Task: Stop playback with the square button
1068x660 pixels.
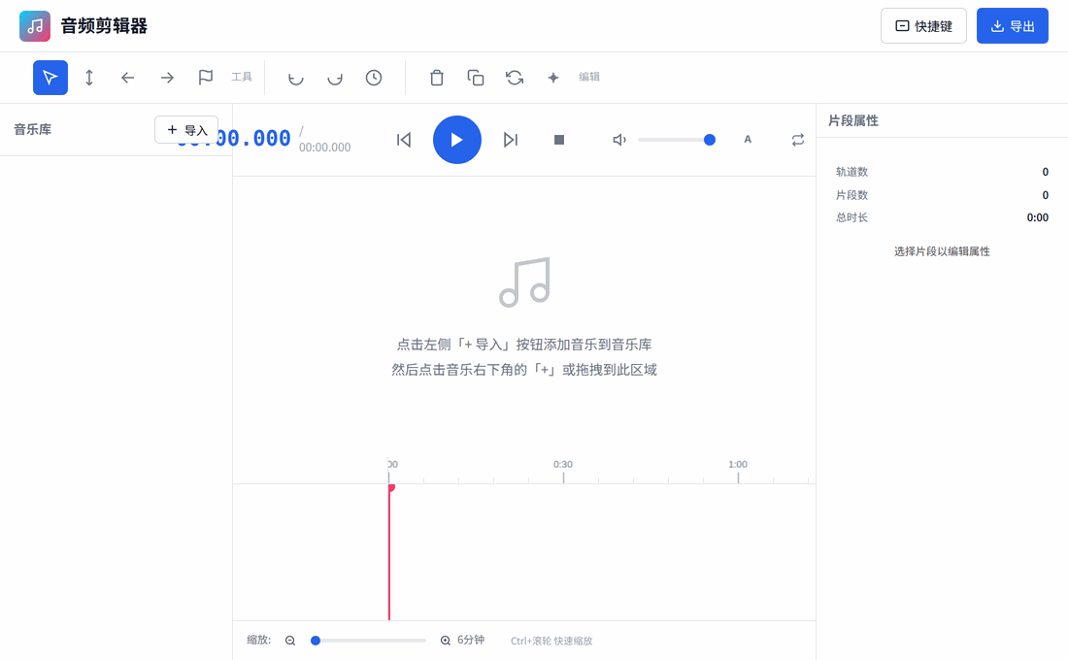Action: click(559, 140)
